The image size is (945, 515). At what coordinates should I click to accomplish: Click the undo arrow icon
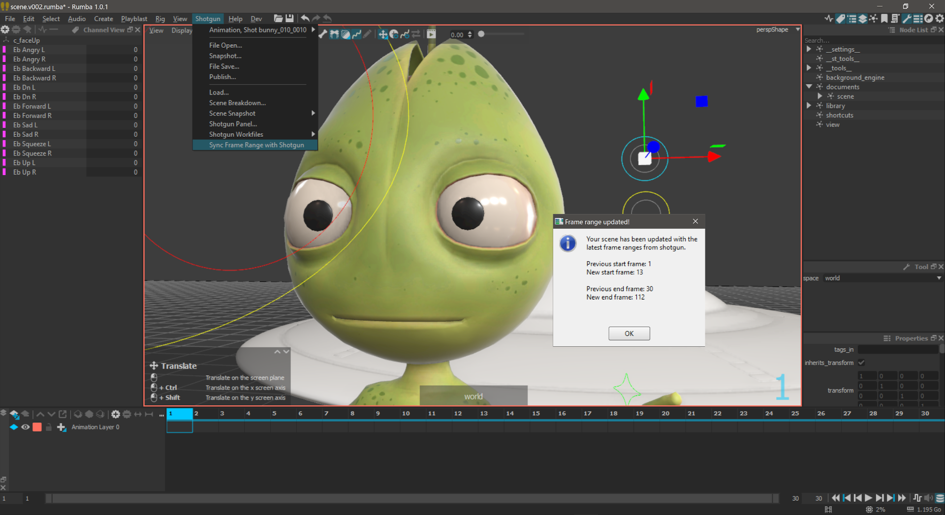pyautogui.click(x=305, y=19)
